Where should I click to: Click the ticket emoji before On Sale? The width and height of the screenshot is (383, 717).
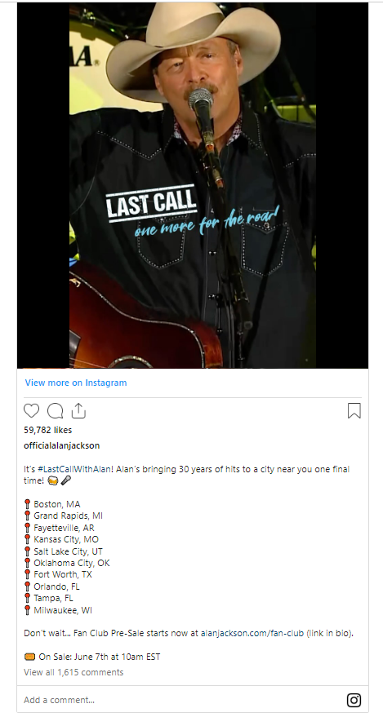pyautogui.click(x=29, y=657)
